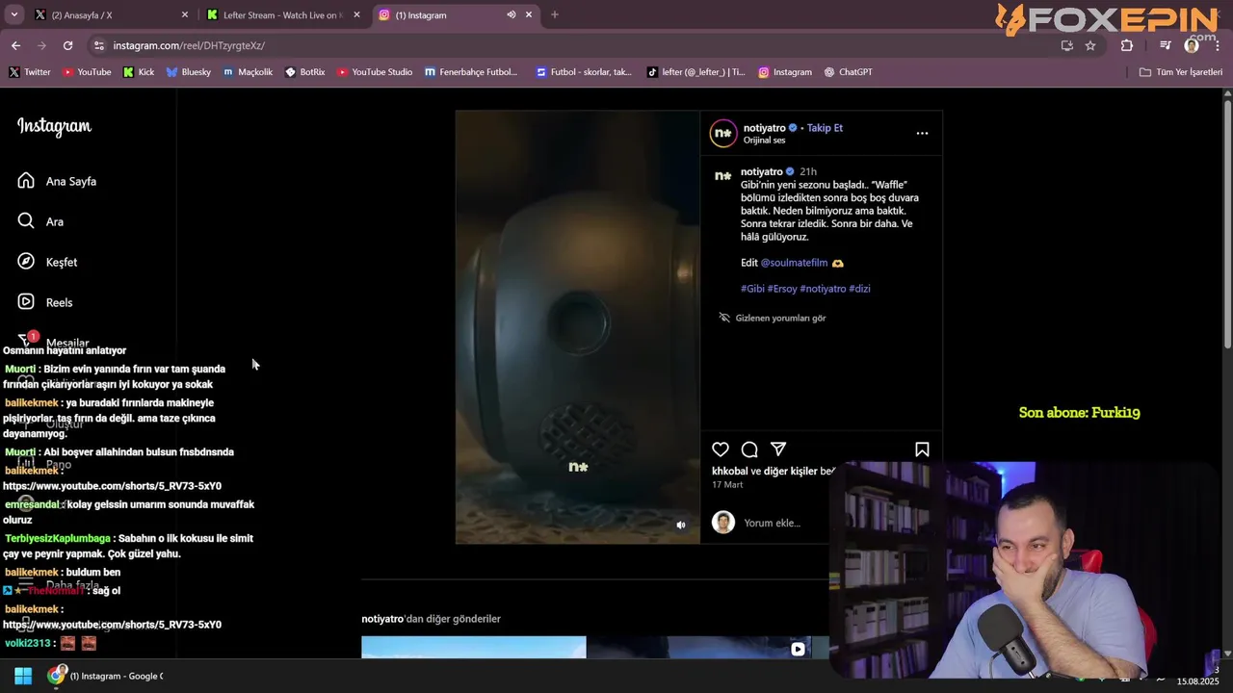This screenshot has height=693, width=1233.
Task: Open the notiyatro username in post header
Action: [765, 127]
